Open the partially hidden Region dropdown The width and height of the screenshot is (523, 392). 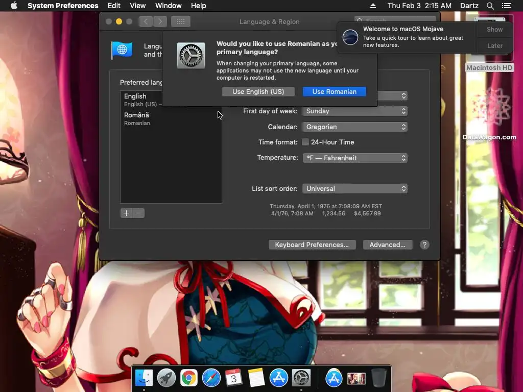click(x=392, y=96)
